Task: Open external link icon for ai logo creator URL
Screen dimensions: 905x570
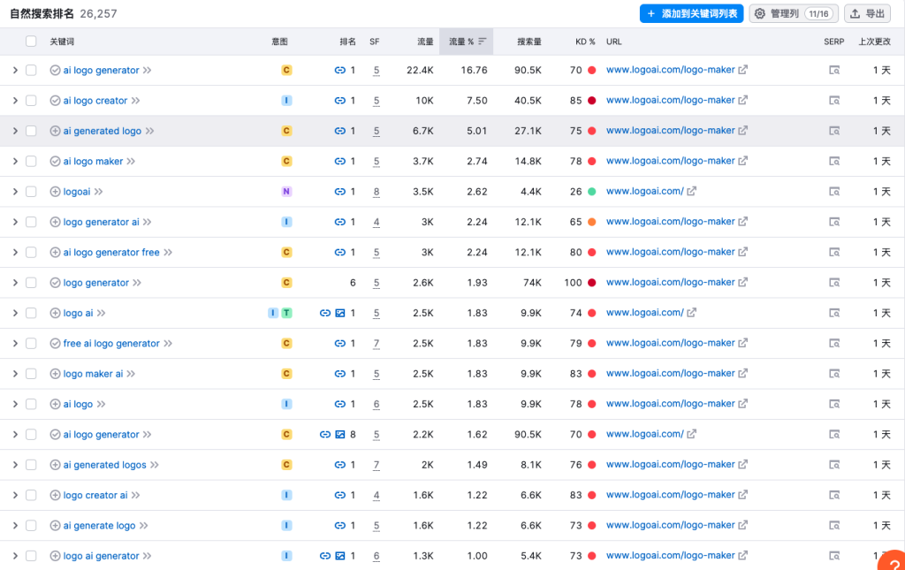Action: [x=742, y=100]
